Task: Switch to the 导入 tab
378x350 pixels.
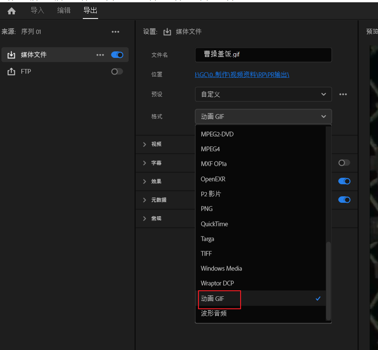Action: point(37,11)
